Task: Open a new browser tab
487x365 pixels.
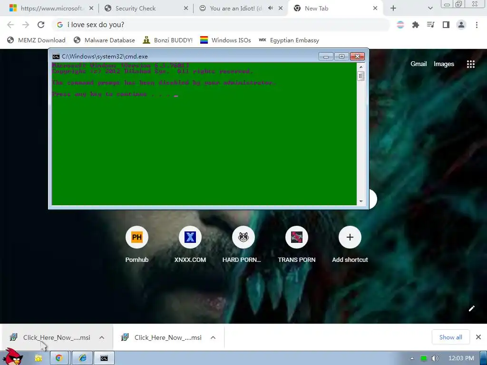Action: click(x=393, y=9)
